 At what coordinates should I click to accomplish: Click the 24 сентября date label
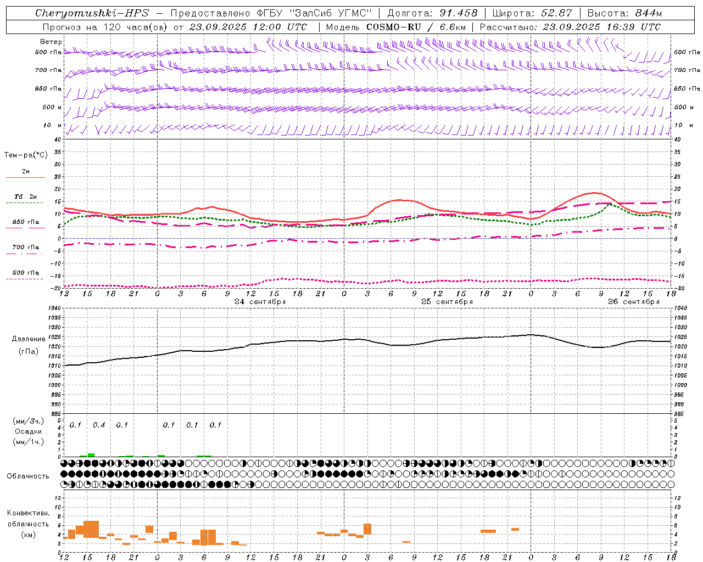260,302
